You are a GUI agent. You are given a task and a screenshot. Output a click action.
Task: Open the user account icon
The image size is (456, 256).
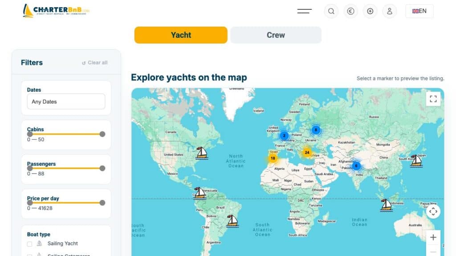pyautogui.click(x=389, y=11)
